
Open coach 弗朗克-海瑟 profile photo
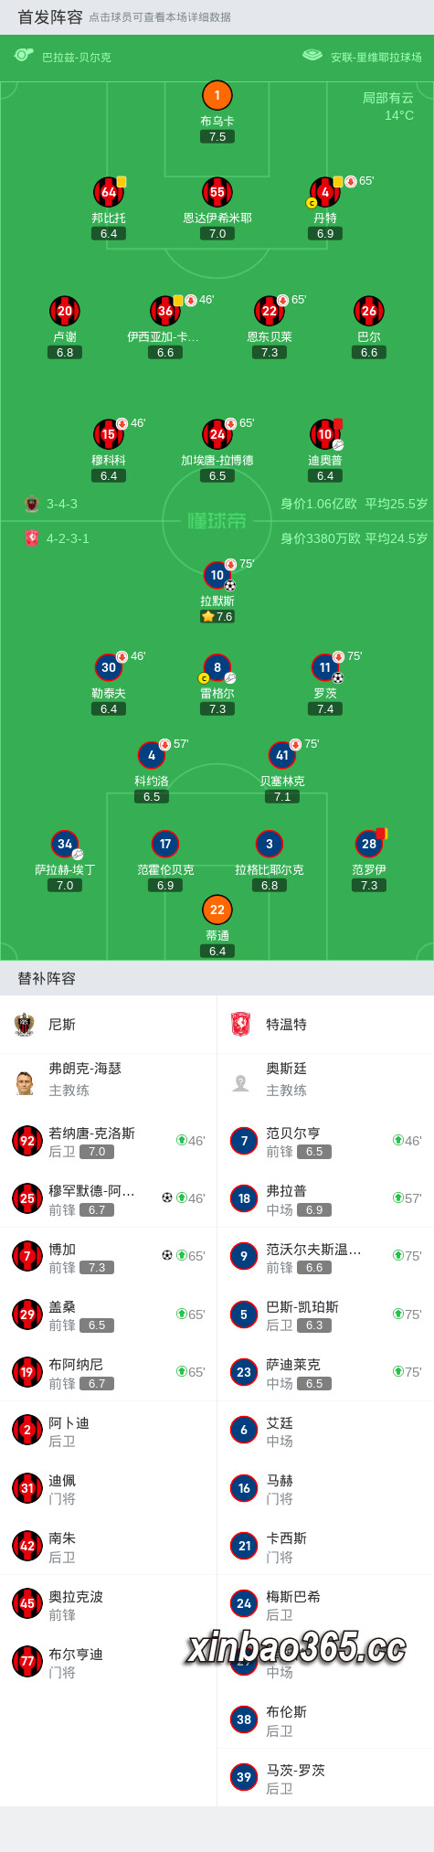pyautogui.click(x=25, y=1082)
